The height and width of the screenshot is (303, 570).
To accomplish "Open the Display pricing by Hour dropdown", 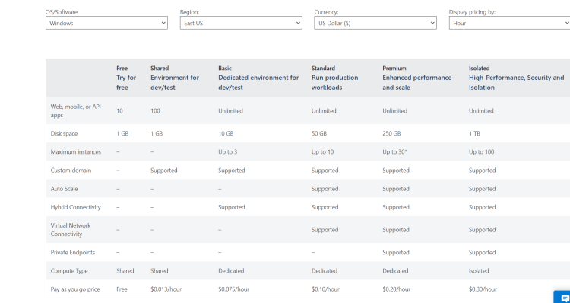I will [510, 23].
